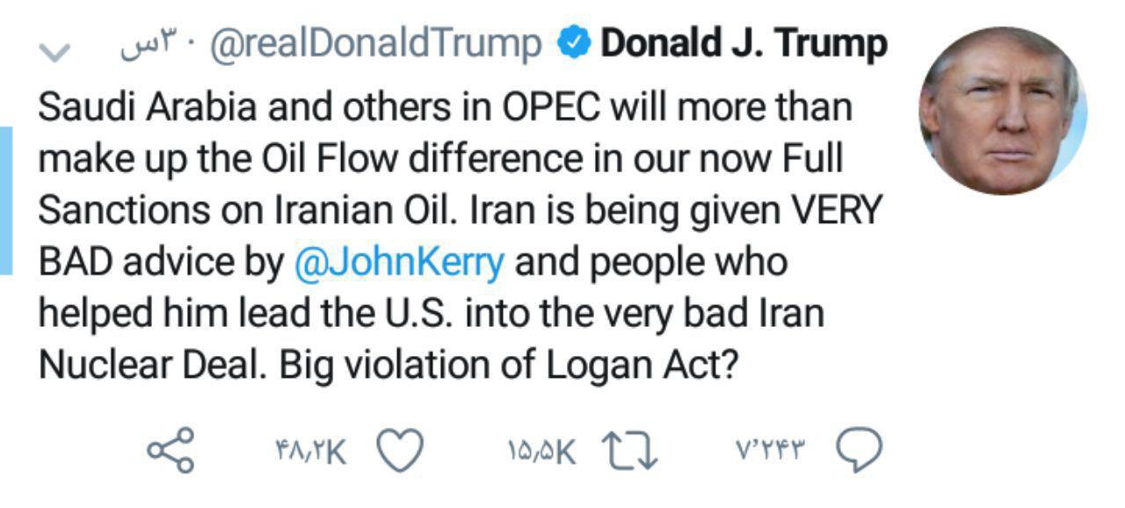Click the 48.2K likes count

[310, 452]
